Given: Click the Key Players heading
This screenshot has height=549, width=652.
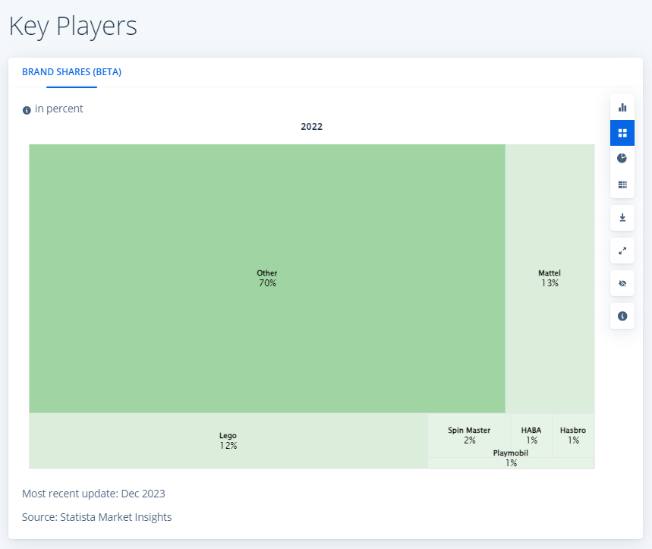Looking at the screenshot, I should [73, 27].
